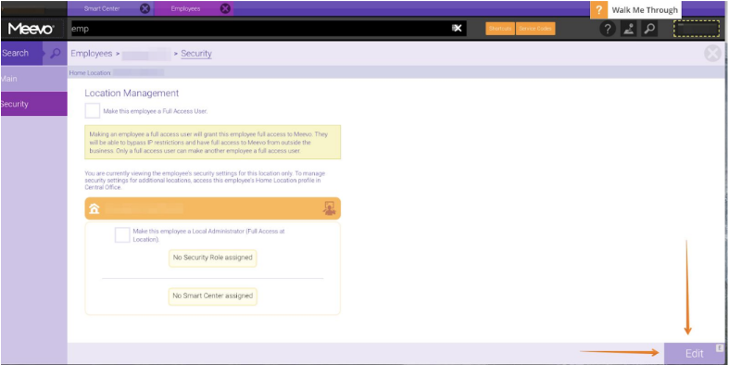Close the Smart Center tab
The width and height of the screenshot is (729, 365).
[145, 8]
